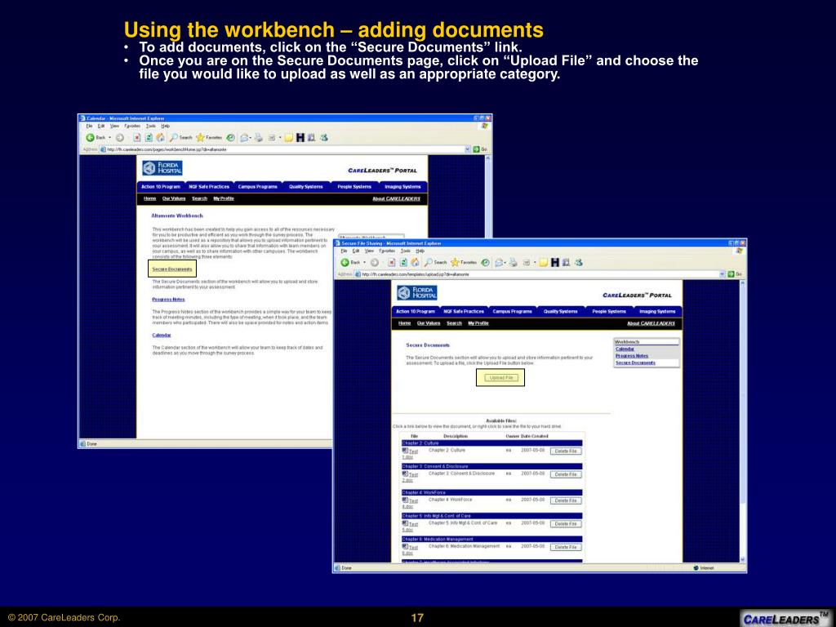The height and width of the screenshot is (627, 836).
Task: Open Test 2.doc file link
Action: [410, 477]
